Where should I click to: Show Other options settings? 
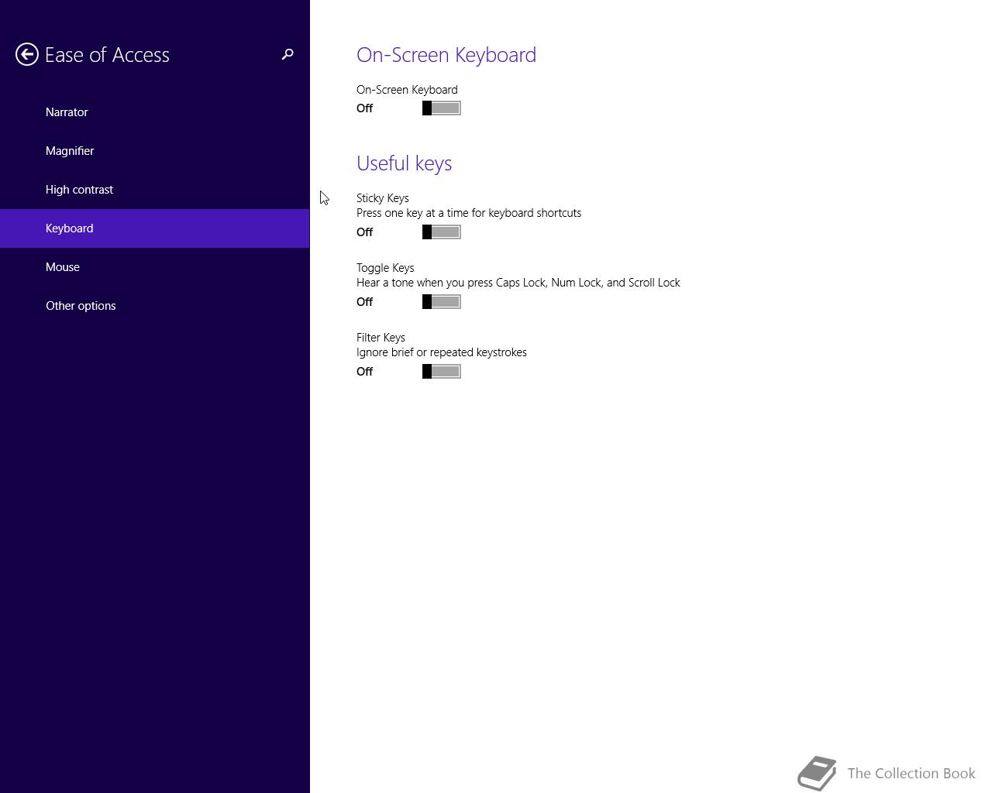tap(155, 306)
